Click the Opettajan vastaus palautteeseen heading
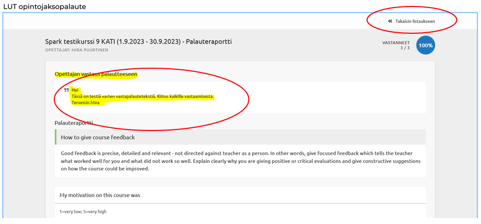This screenshot has height=224, width=481. coord(96,74)
